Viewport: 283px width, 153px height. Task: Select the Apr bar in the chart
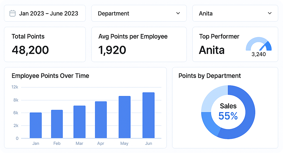pos(101,120)
